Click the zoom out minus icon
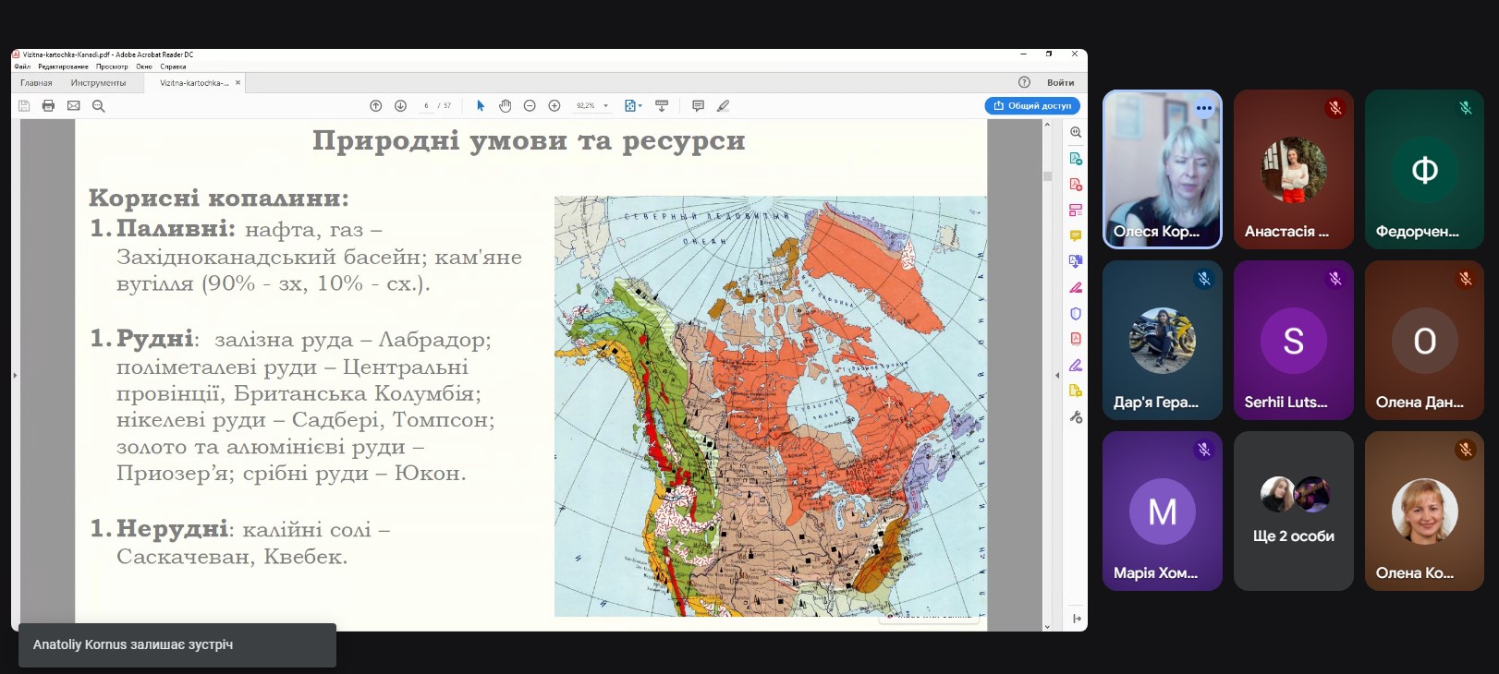1499x674 pixels. [x=530, y=106]
